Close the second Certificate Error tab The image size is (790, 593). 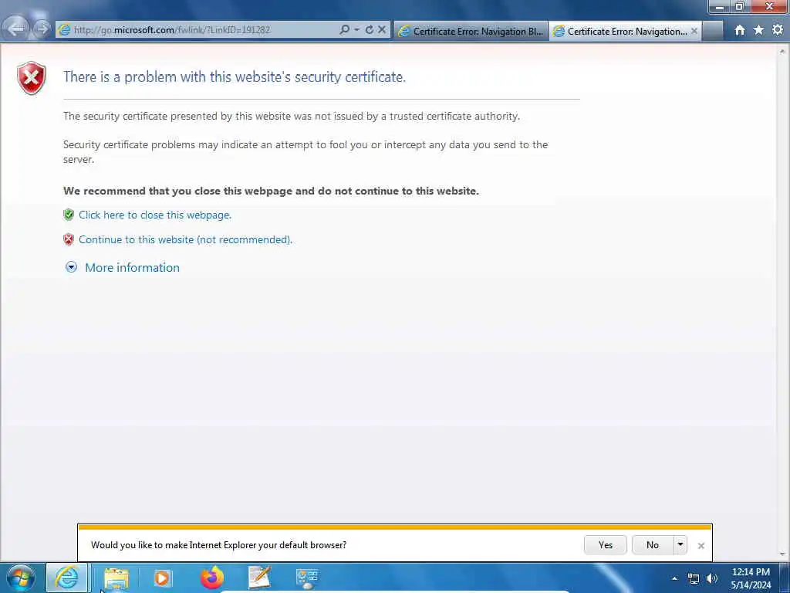[694, 31]
